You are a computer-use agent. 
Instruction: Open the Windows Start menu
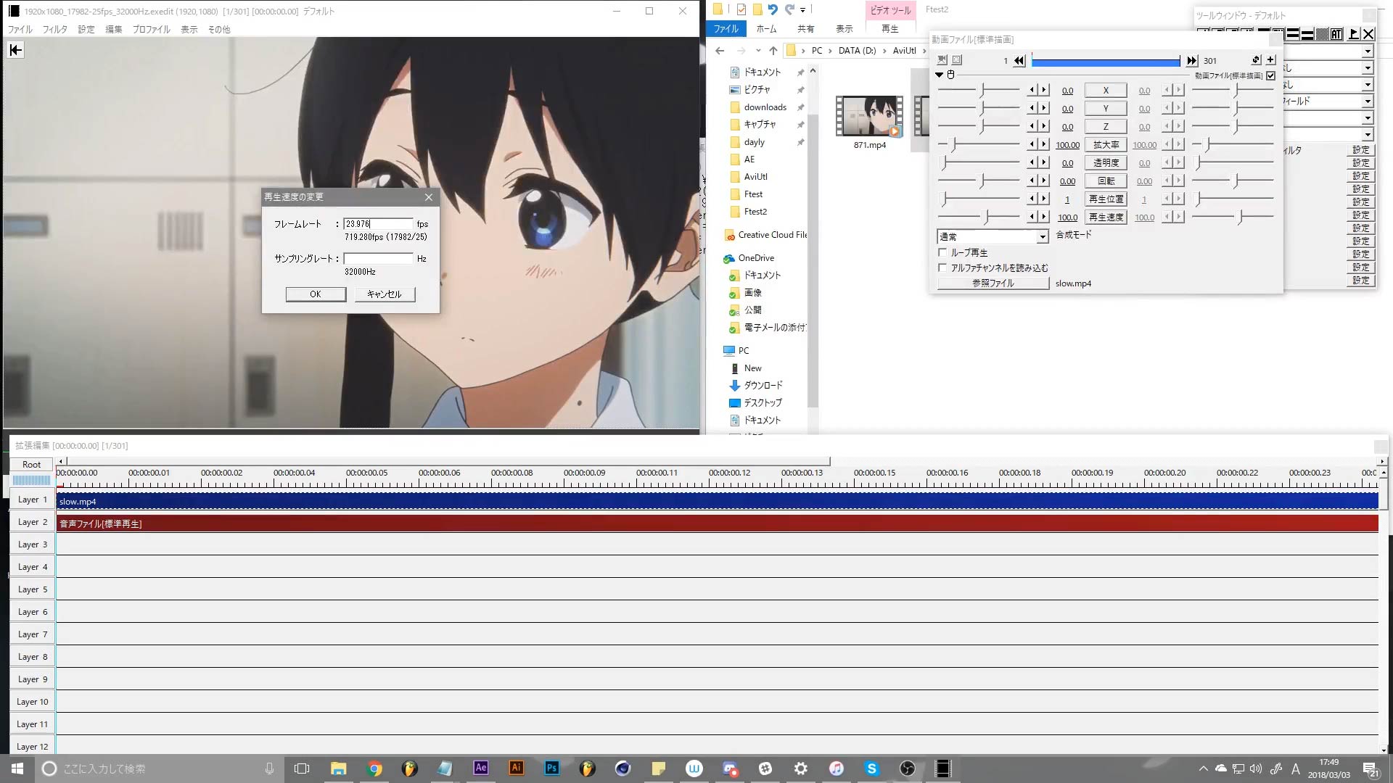coord(17,768)
